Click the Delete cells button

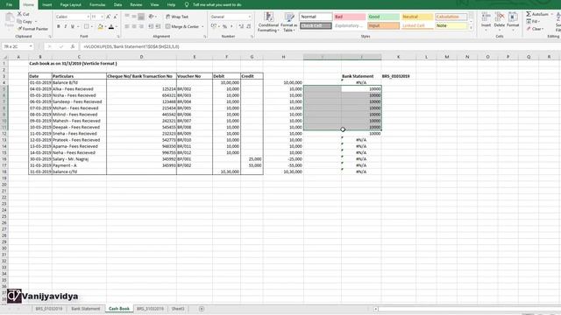pos(499,20)
